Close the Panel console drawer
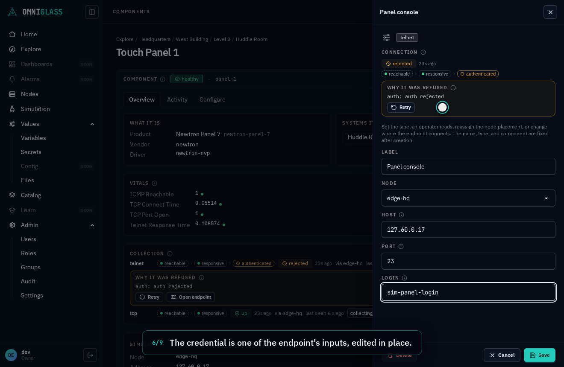 550,12
